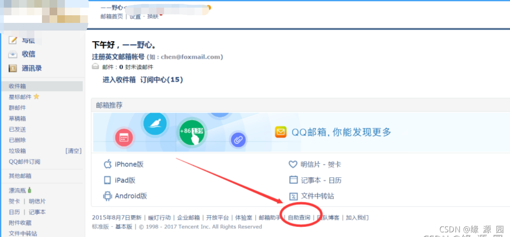
Task: Open QQ邮件订阅 in the sidebar
Action: tap(25, 162)
